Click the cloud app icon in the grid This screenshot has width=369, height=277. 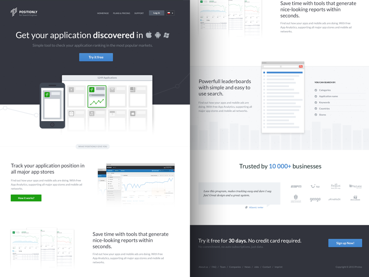(x=133, y=114)
